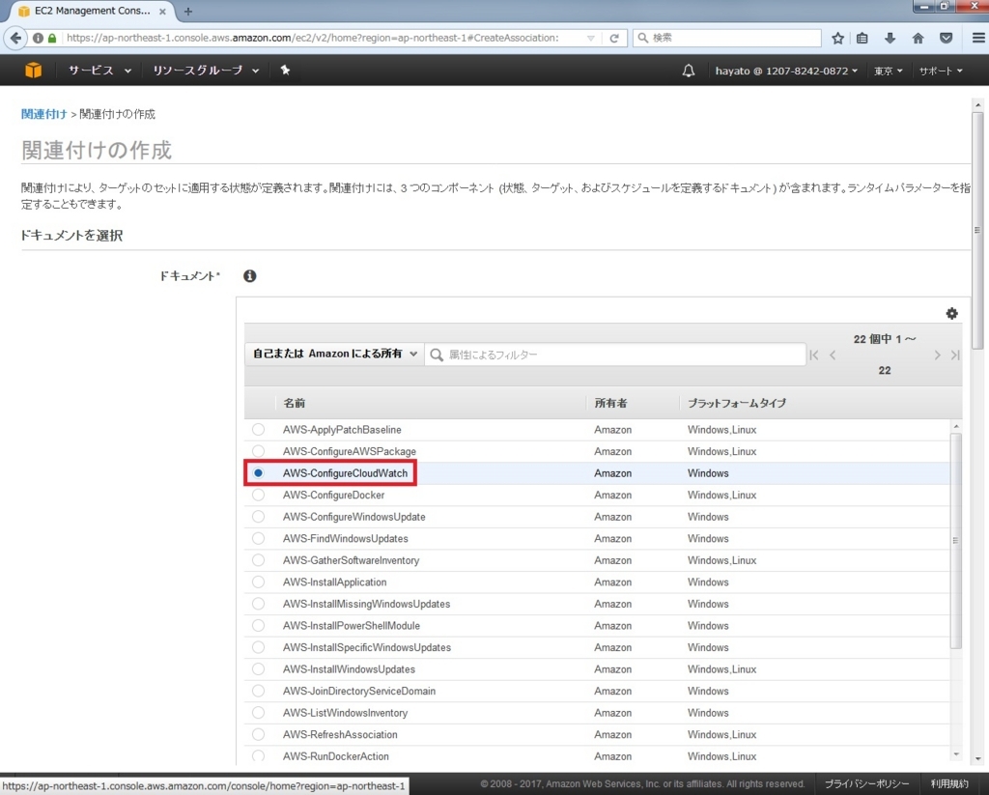989x795 pixels.
Task: Click AWS-InstallMissingWindowsUpdates row name
Action: (x=366, y=604)
